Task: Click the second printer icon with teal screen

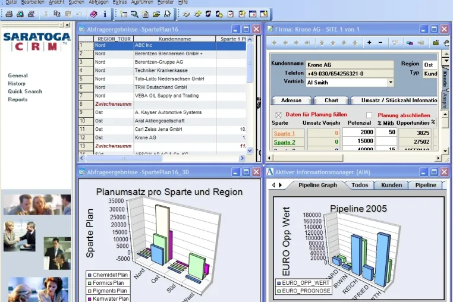Action: (20, 14)
